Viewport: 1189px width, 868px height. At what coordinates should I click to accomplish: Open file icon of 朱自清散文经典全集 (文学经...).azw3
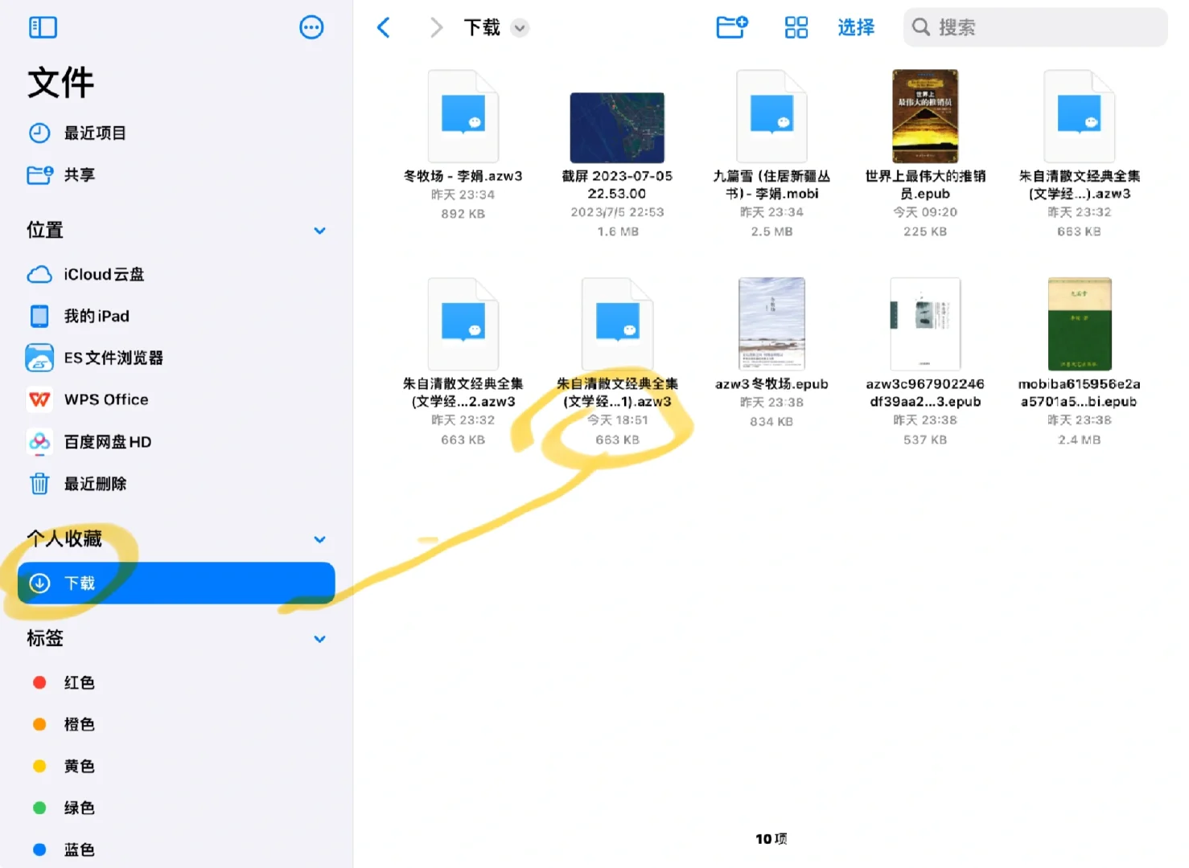[x=1080, y=117]
